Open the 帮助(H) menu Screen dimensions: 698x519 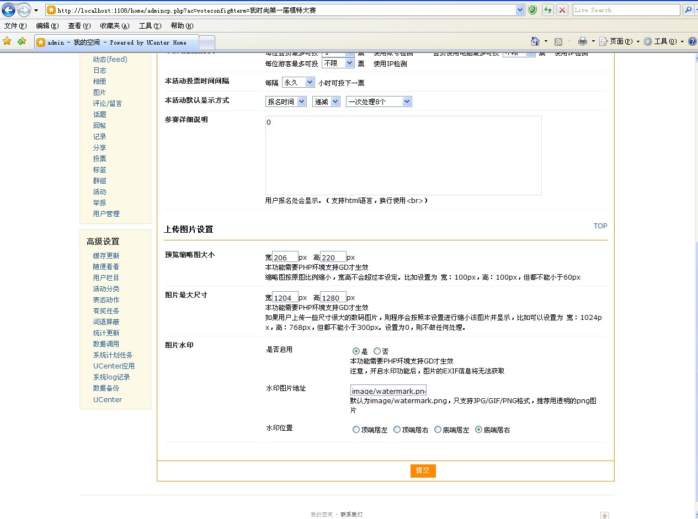point(182,26)
